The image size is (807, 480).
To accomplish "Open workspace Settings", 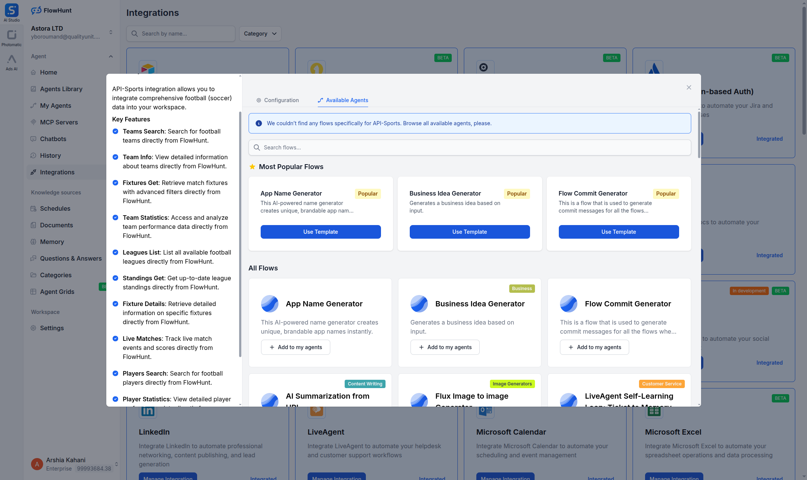I will point(52,328).
